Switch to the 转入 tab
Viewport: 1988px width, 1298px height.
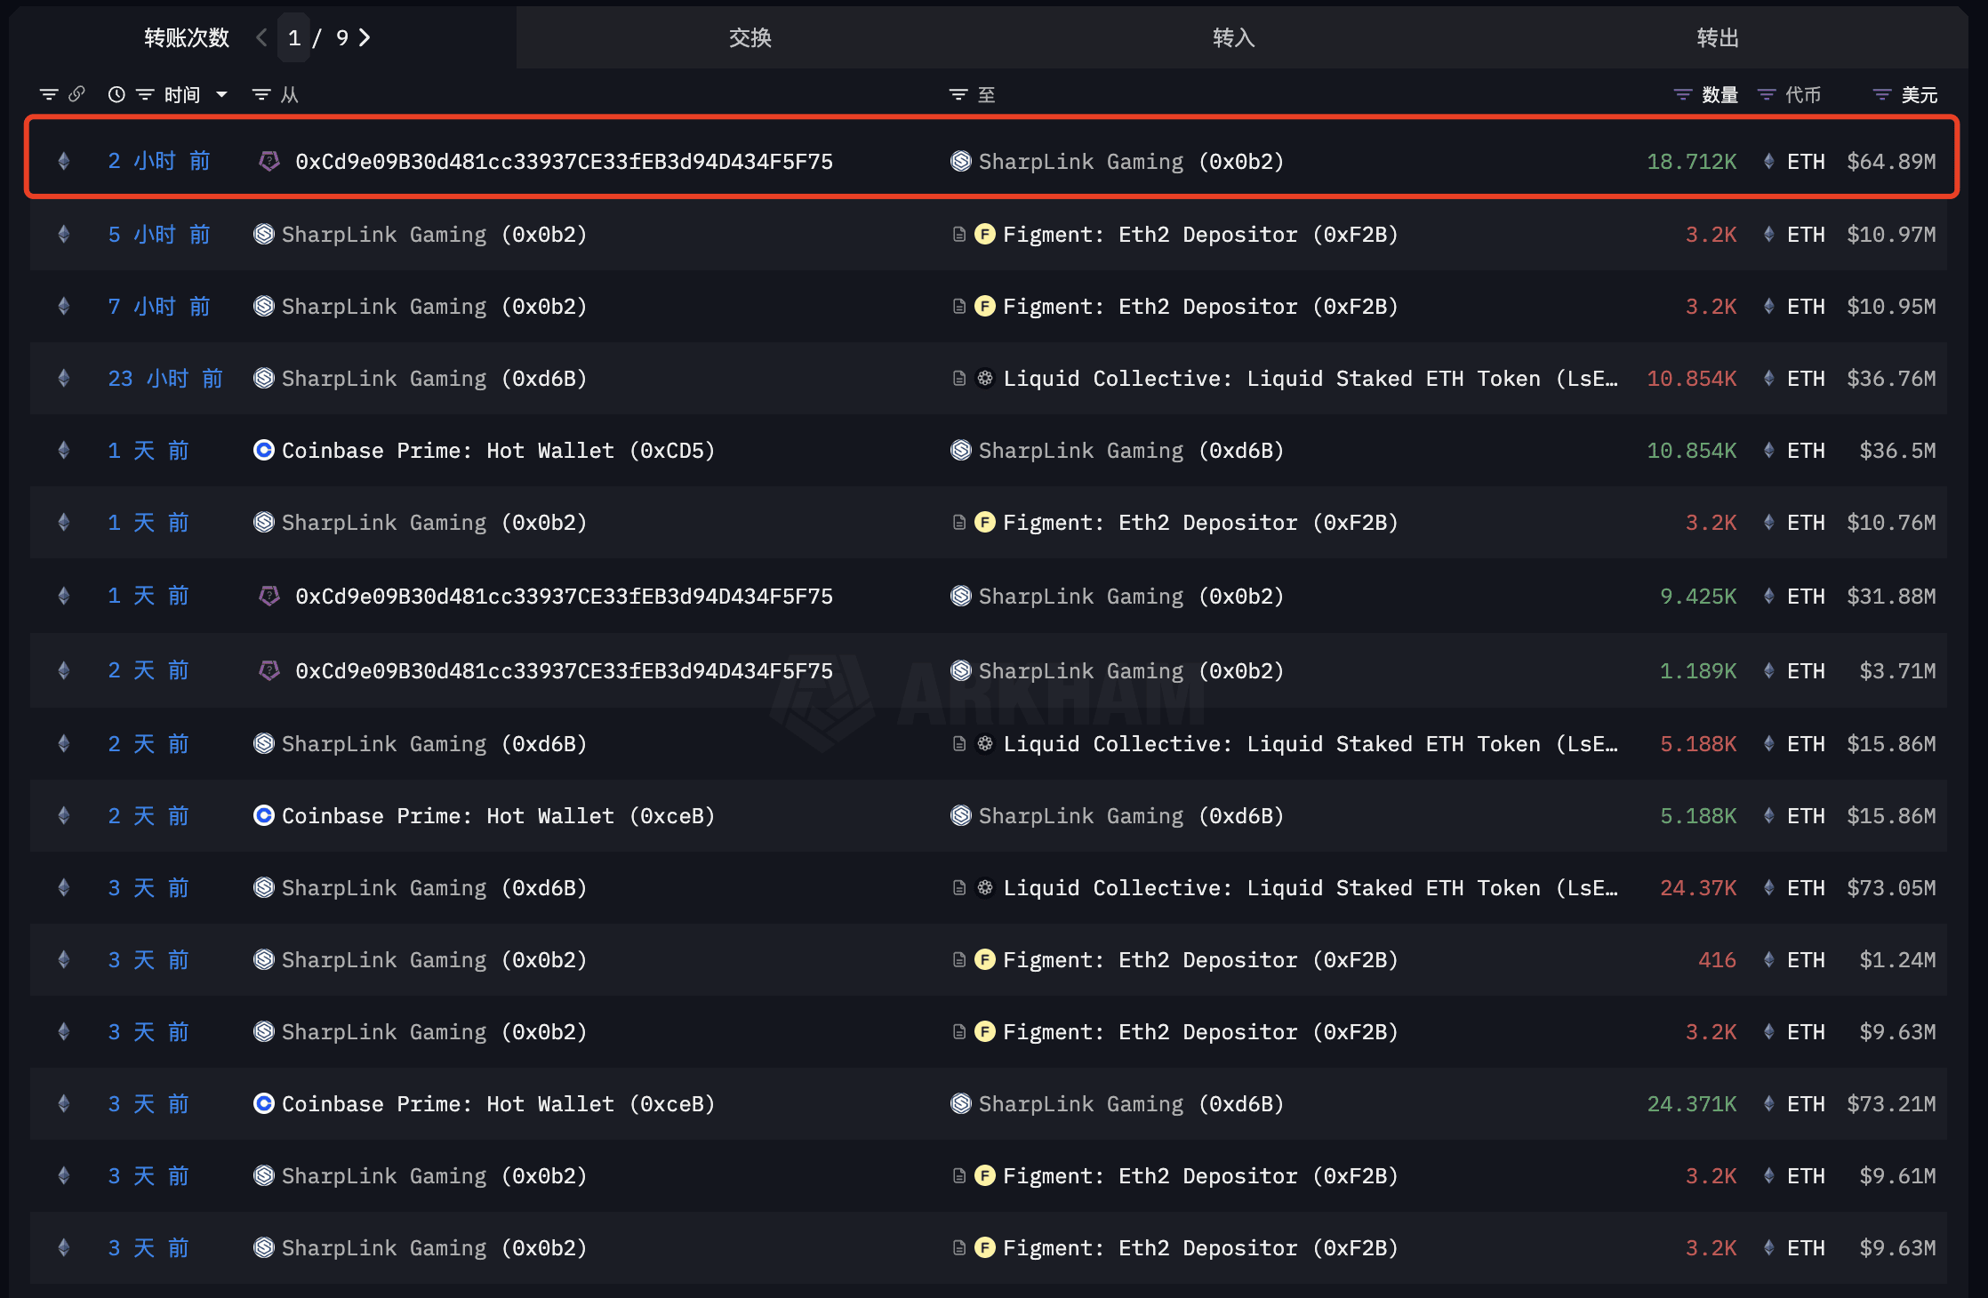[1233, 37]
